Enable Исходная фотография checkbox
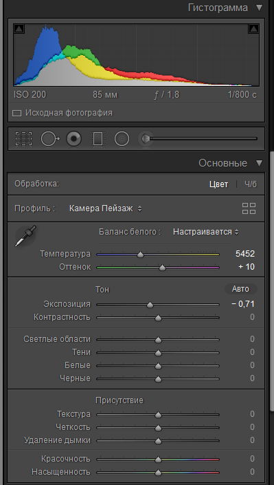Screen dimensions: 274x485 (16, 114)
